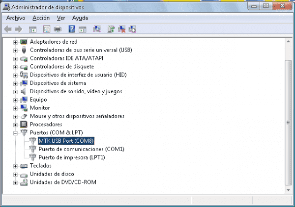Open the Archivo menu
295x207 pixels.
(16, 18)
